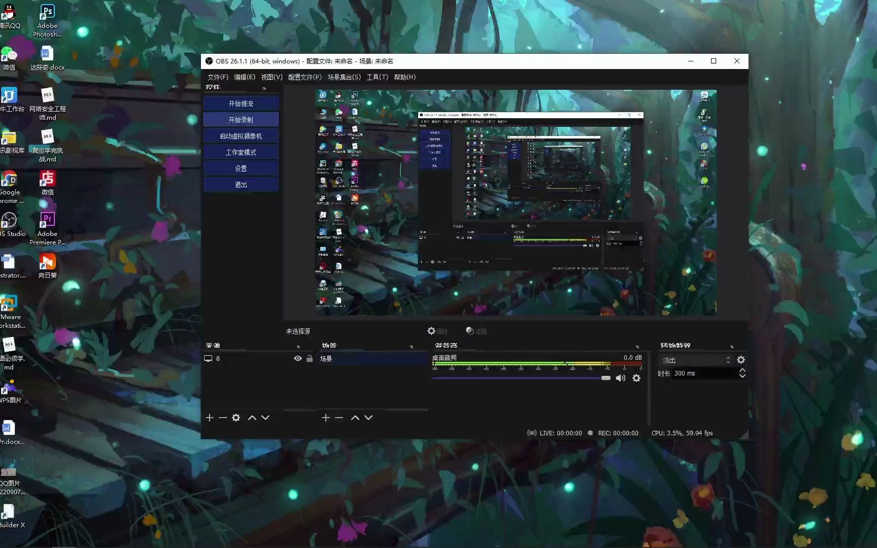Open 淡出 transition dropdown
Screen dimensions: 877x548
pos(696,360)
